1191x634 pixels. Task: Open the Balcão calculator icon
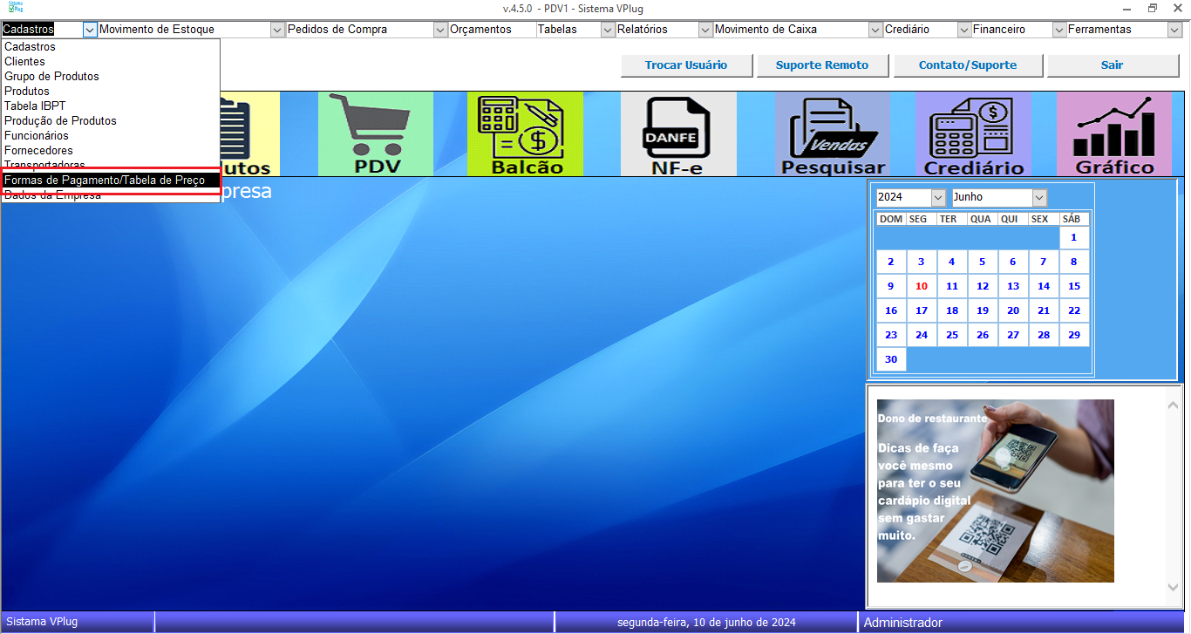point(525,133)
